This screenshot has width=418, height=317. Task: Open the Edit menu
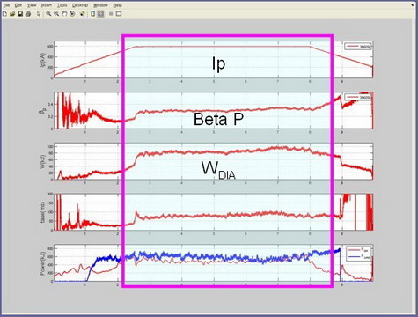[18, 5]
